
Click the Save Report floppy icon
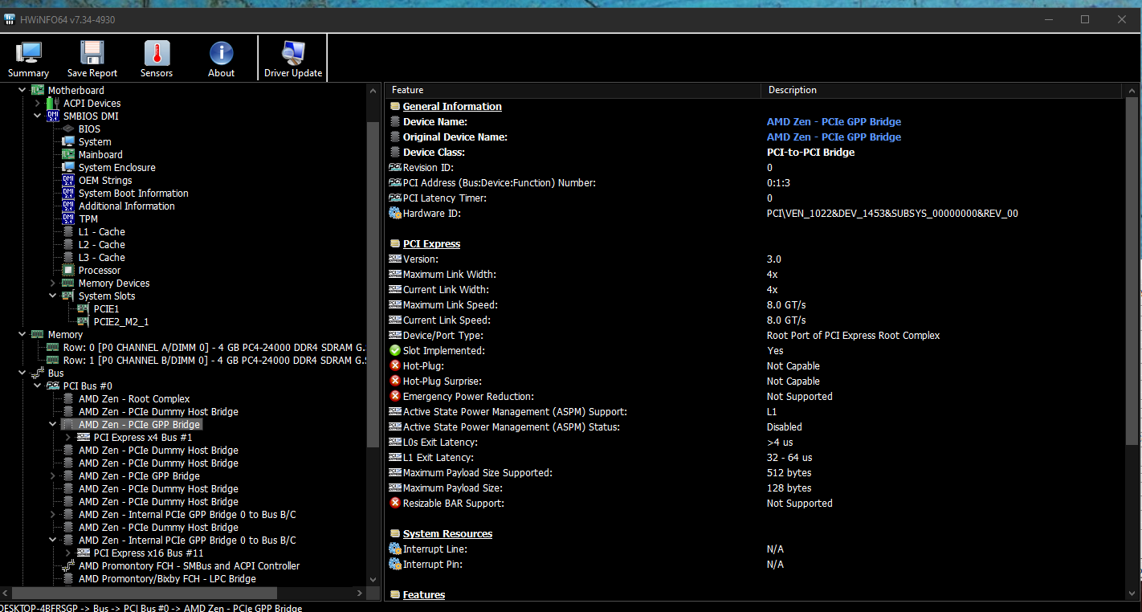click(92, 53)
